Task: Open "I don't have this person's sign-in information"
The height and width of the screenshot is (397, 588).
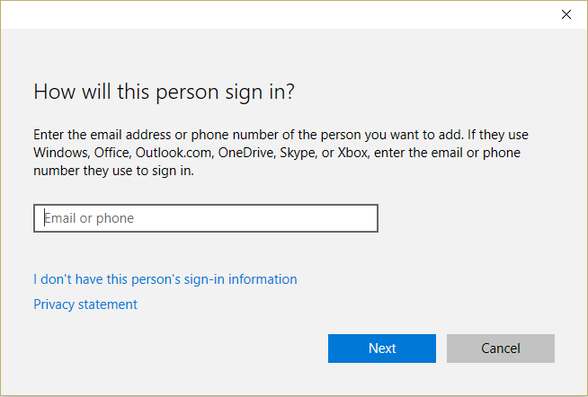Action: point(165,279)
